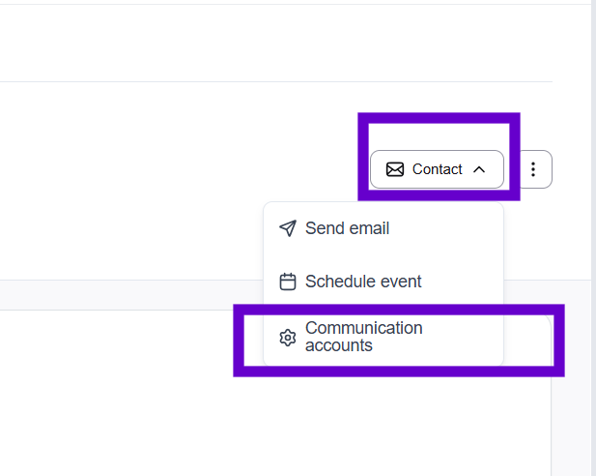596x476 pixels.
Task: Click the Contact dropdown button label
Action: [x=437, y=169]
